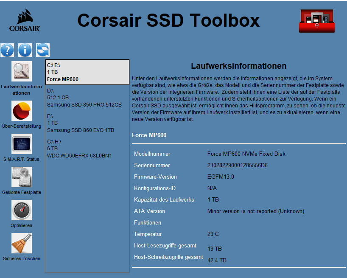The height and width of the screenshot is (278, 347).
Task: Click the drive capacity value 1 TB
Action: click(x=213, y=199)
